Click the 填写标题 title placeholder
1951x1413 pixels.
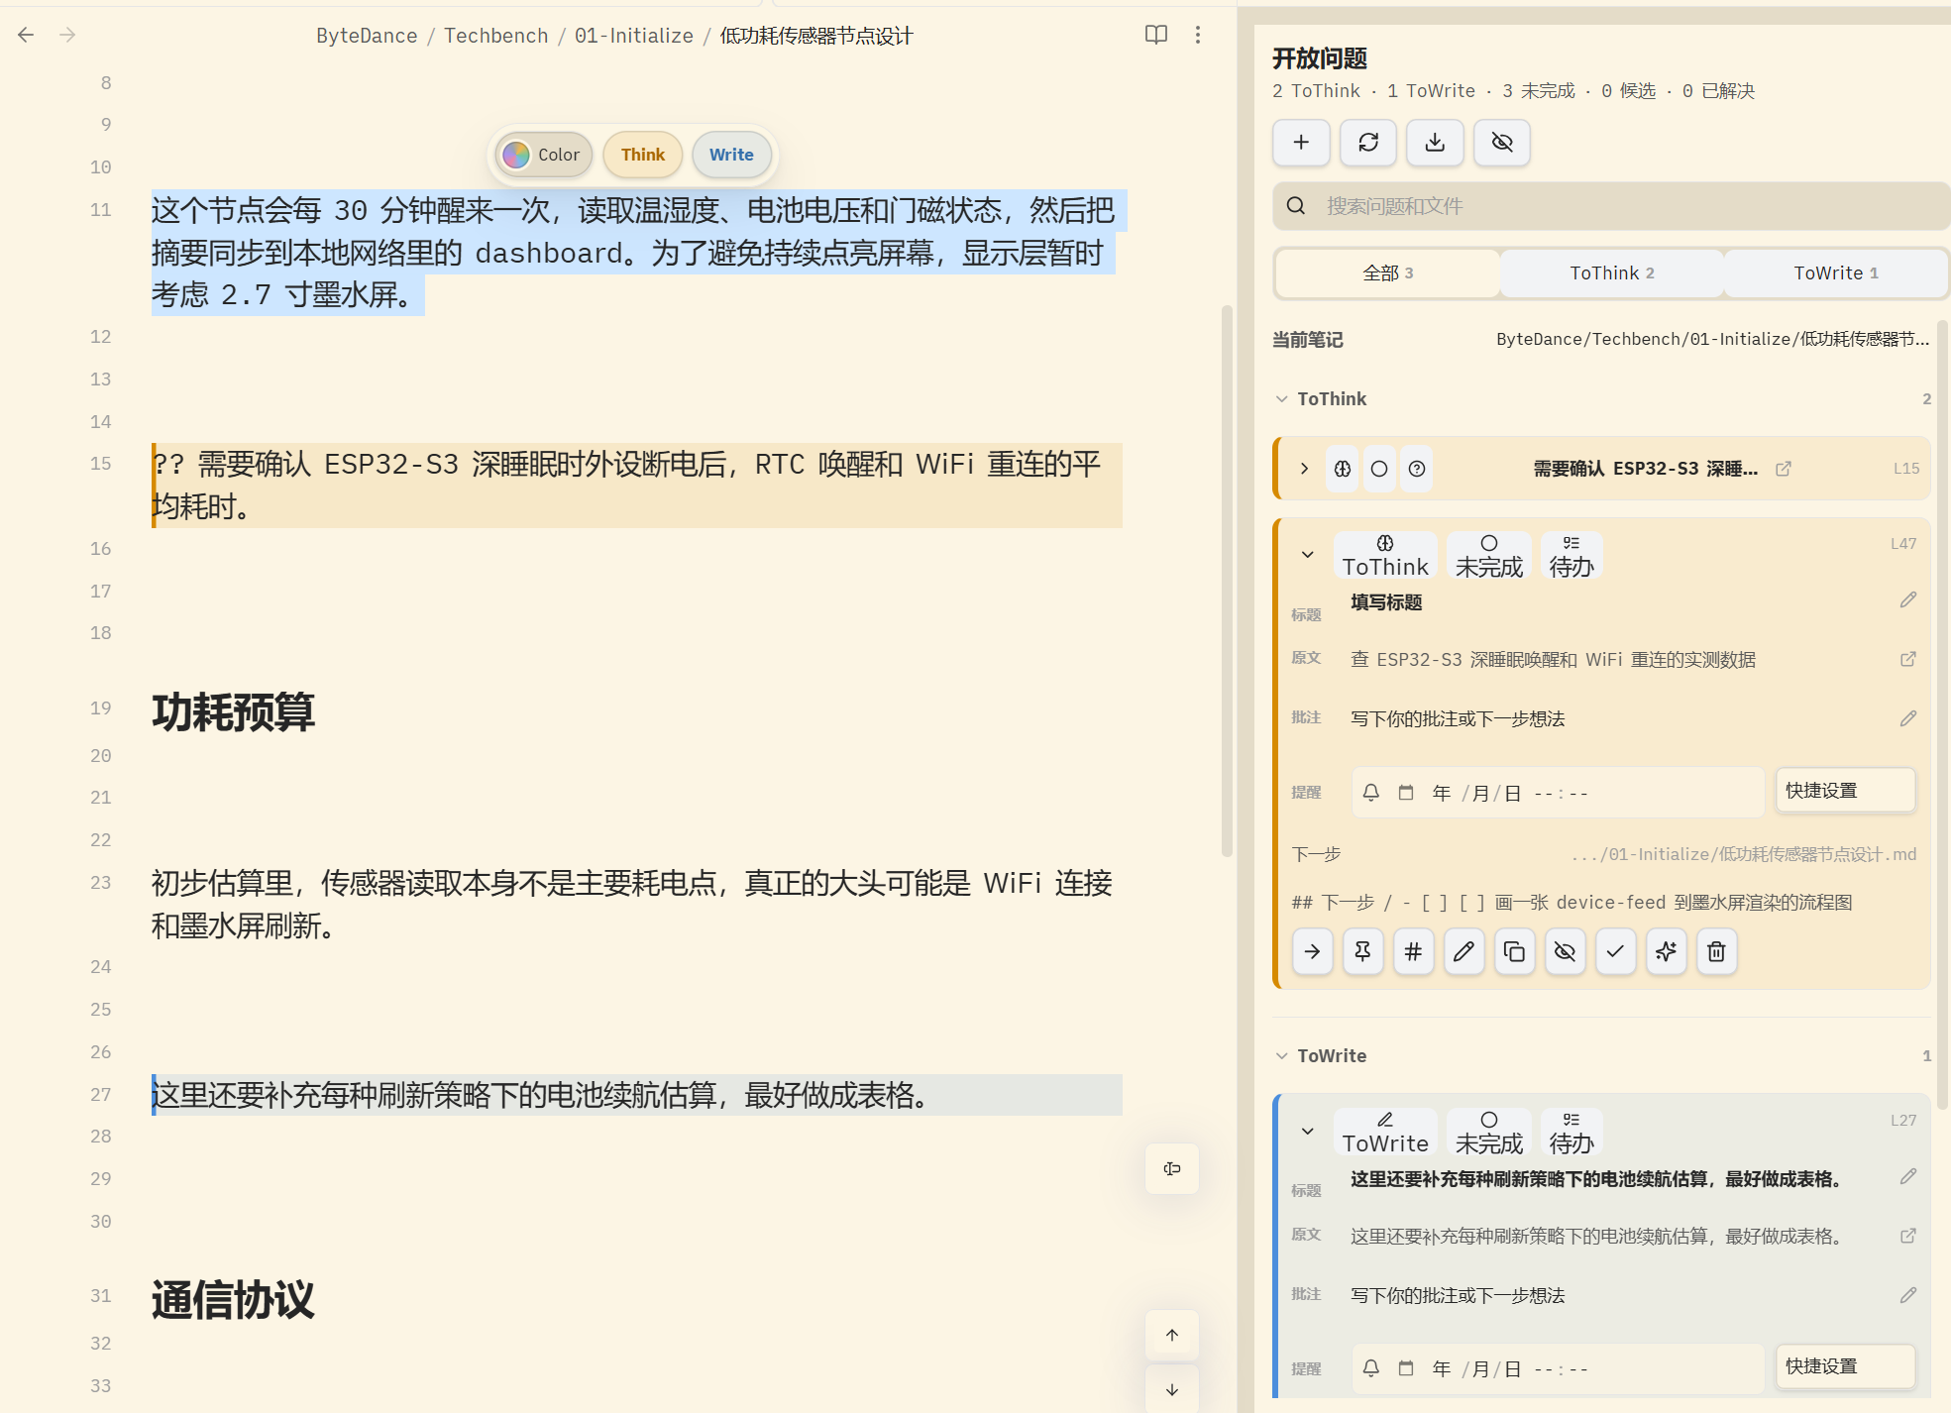1386,602
